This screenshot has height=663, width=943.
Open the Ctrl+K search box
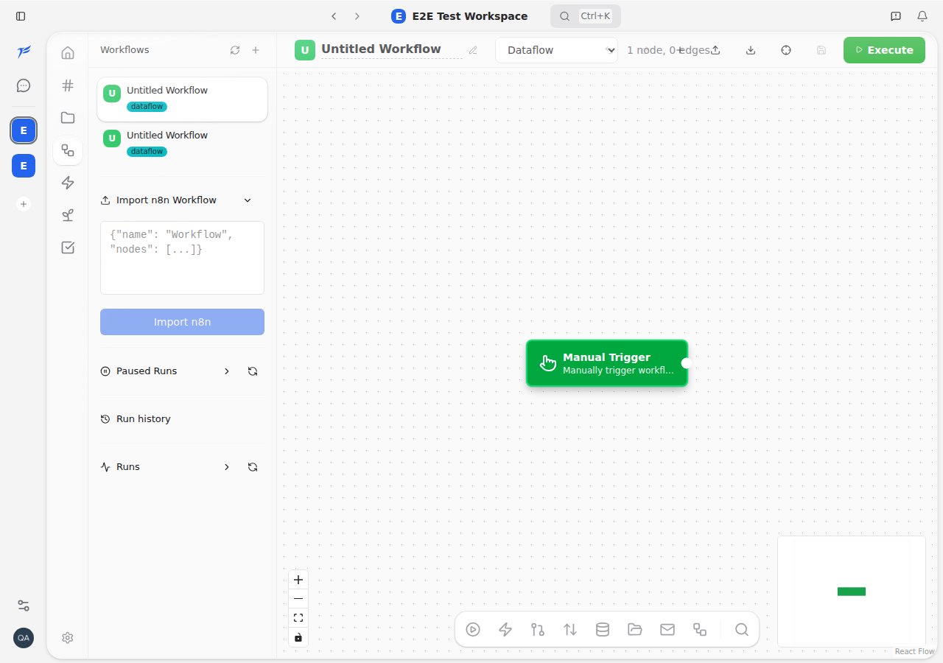point(586,16)
